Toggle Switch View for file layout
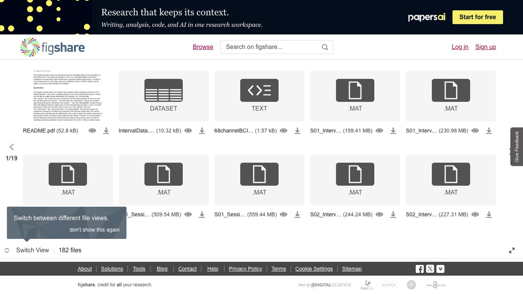The height and width of the screenshot is (294, 523). click(27, 250)
